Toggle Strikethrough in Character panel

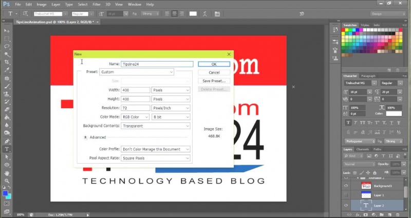(399, 123)
